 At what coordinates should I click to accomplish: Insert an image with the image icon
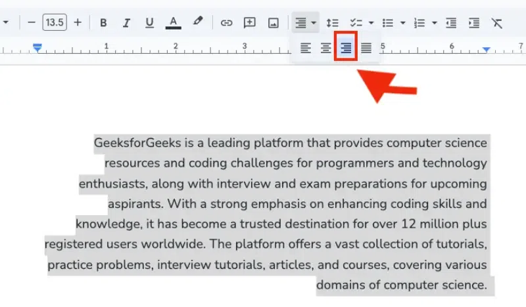coord(273,23)
